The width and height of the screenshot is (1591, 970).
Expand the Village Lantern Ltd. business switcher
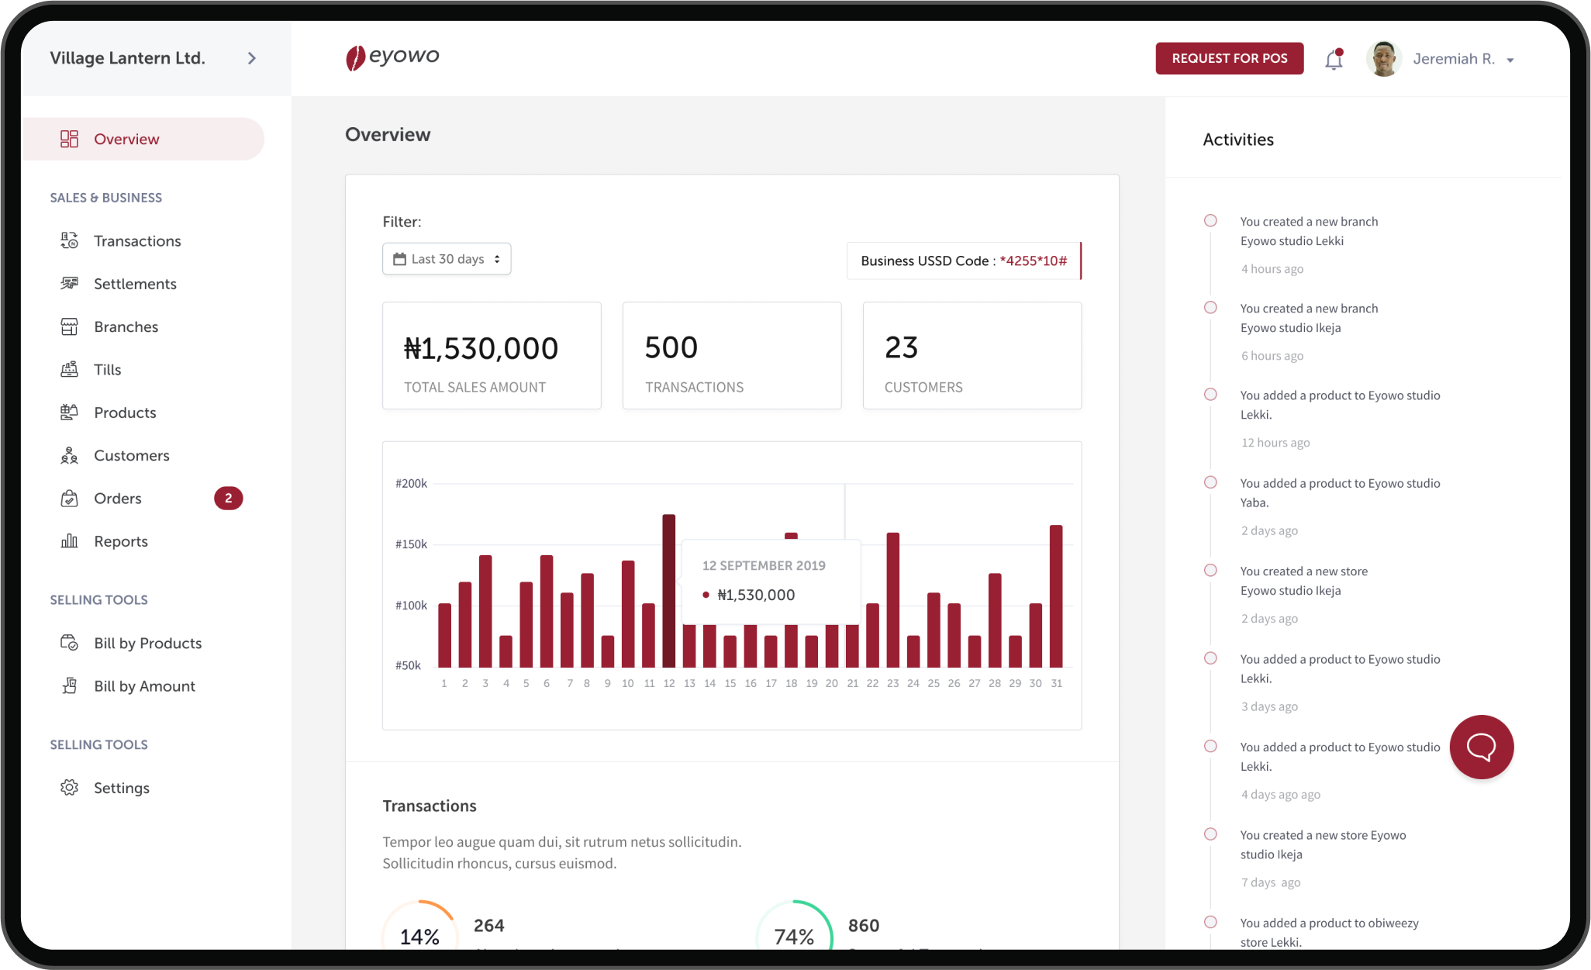251,58
